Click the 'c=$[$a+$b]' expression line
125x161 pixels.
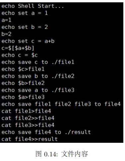[18, 48]
